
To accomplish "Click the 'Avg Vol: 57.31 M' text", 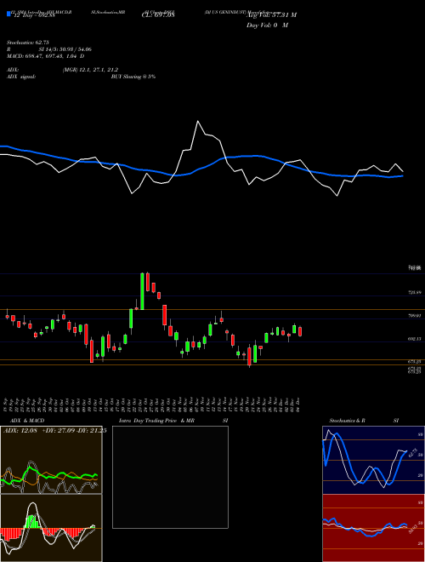I will tap(271, 15).
